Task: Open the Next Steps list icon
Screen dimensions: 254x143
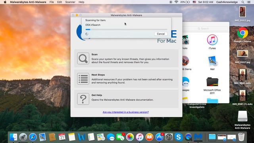Action: tap(83, 79)
